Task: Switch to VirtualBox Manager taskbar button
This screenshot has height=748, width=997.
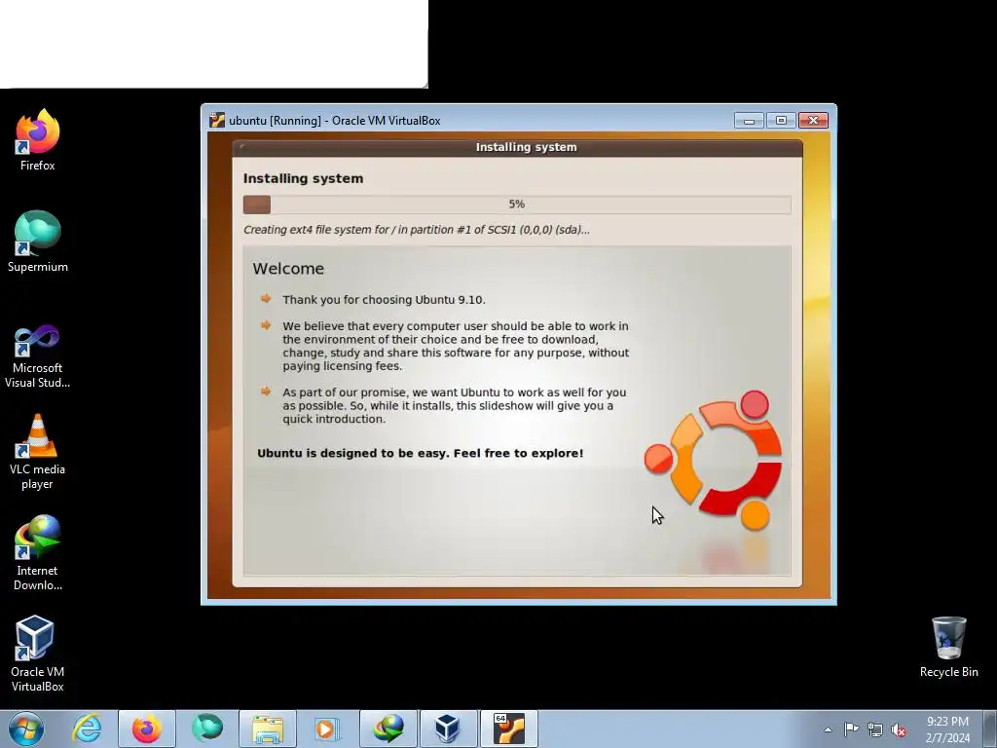Action: click(x=448, y=729)
